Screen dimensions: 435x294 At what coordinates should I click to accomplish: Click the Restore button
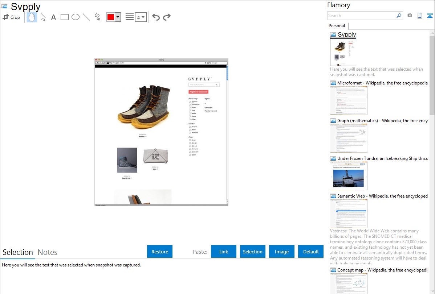(x=160, y=251)
